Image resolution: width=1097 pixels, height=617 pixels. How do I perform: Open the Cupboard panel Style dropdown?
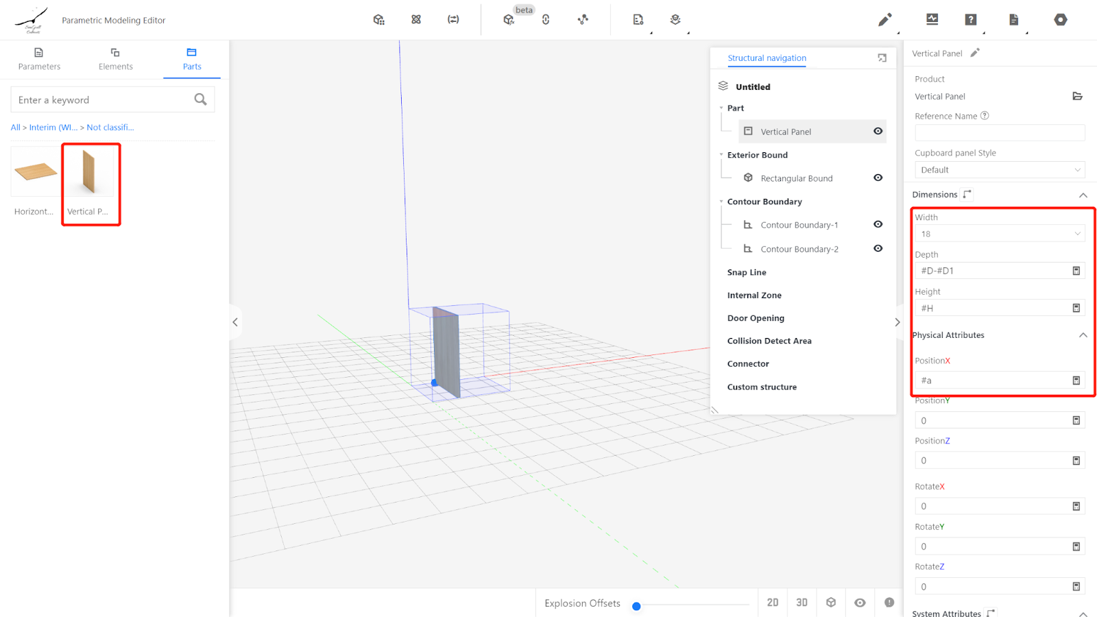tap(999, 170)
